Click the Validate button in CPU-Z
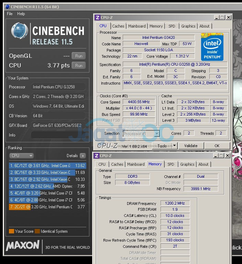 (191, 146)
